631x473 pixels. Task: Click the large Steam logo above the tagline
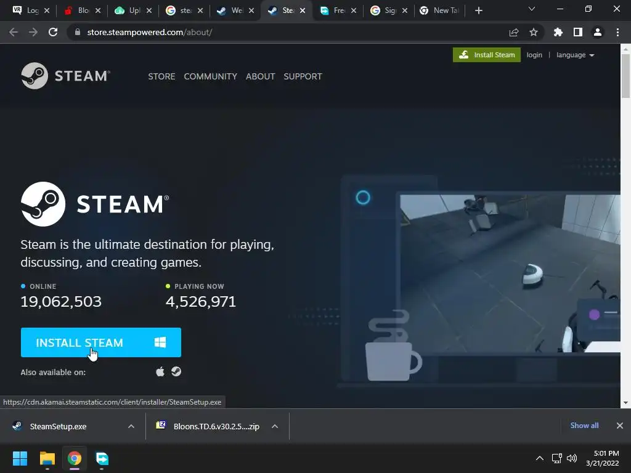tap(95, 204)
